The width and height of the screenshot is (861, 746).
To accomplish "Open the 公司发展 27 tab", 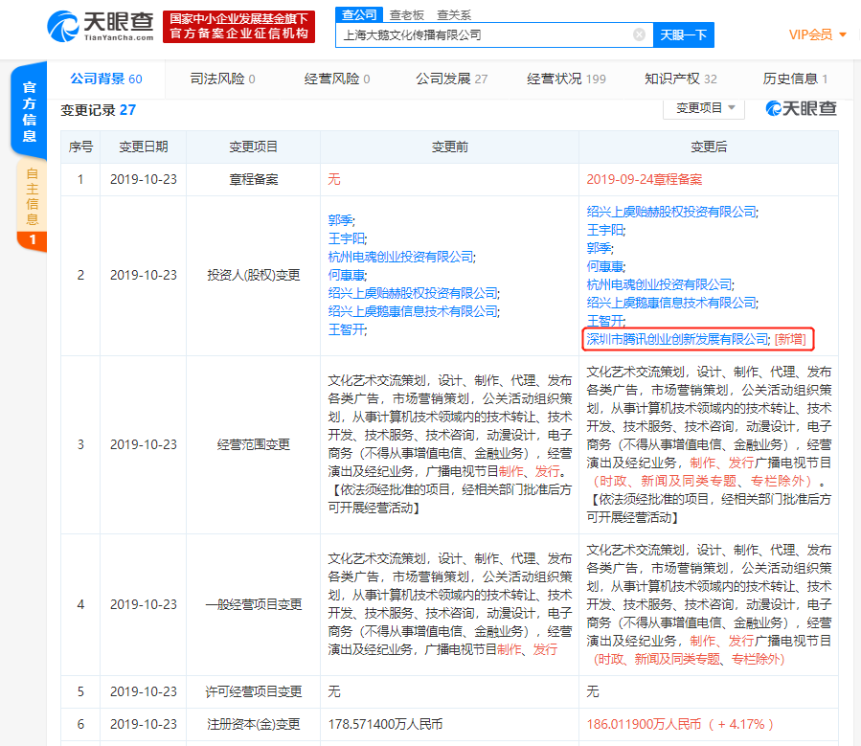I will click(x=451, y=79).
